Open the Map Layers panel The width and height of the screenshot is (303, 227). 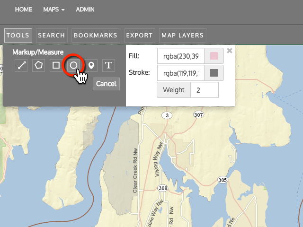(x=182, y=35)
